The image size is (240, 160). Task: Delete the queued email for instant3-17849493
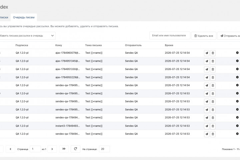(213, 126)
